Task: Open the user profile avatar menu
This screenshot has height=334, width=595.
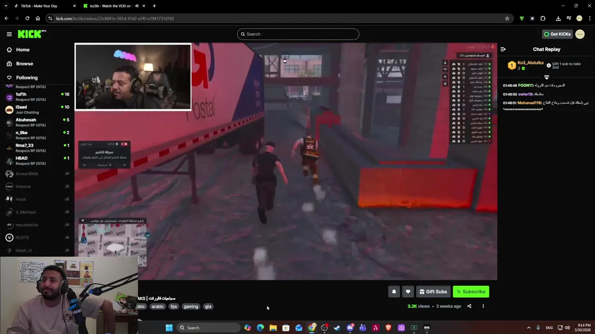Action: tap(580, 34)
